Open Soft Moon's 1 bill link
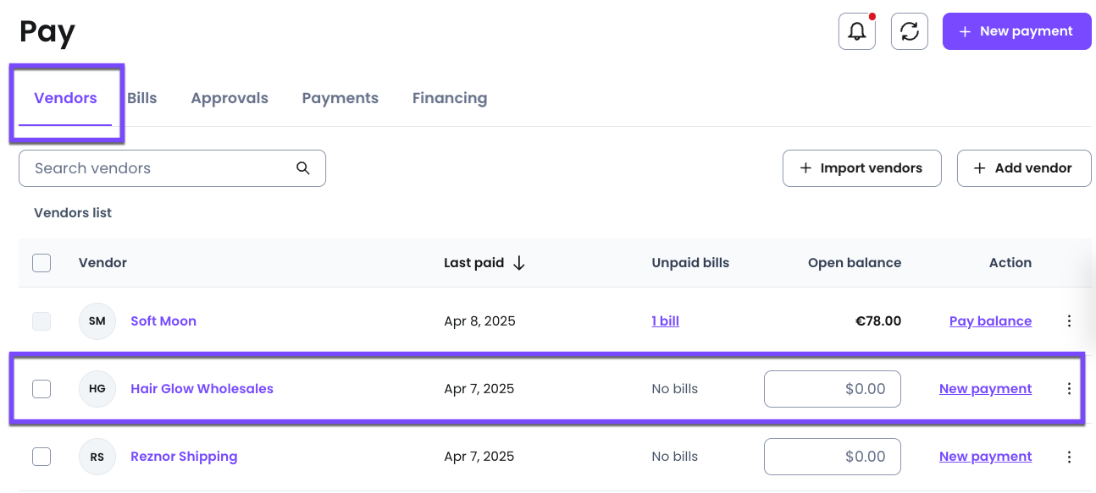 click(x=665, y=321)
